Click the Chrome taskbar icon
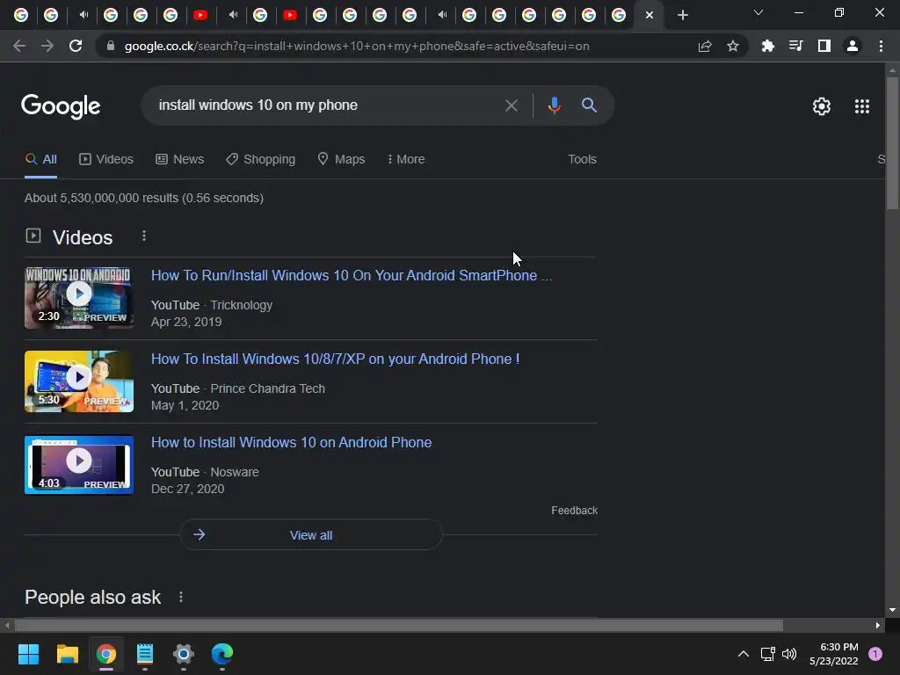 106,654
